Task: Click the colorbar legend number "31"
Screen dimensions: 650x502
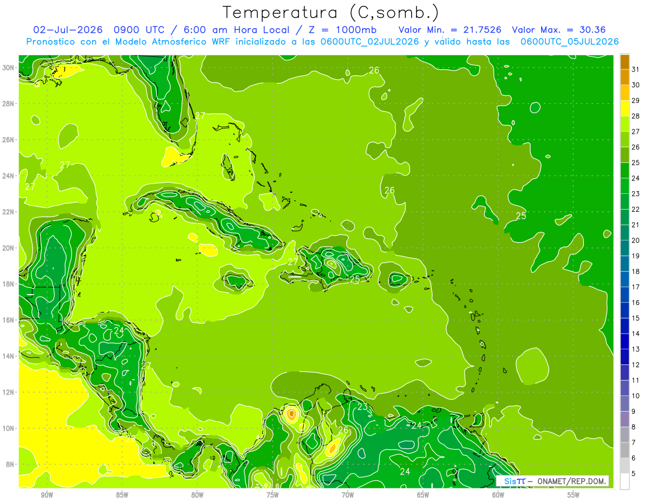Action: pos(636,69)
